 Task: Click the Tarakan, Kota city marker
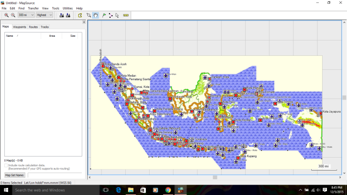pos(209,79)
